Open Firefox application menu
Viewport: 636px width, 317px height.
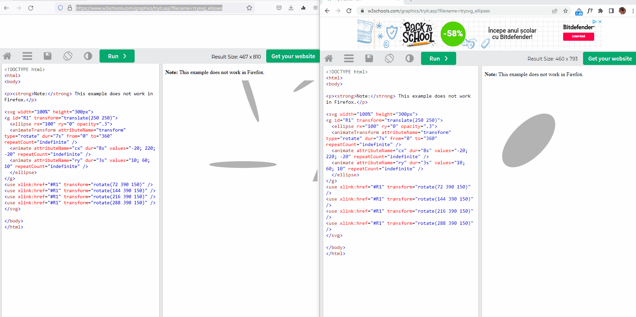[x=315, y=8]
